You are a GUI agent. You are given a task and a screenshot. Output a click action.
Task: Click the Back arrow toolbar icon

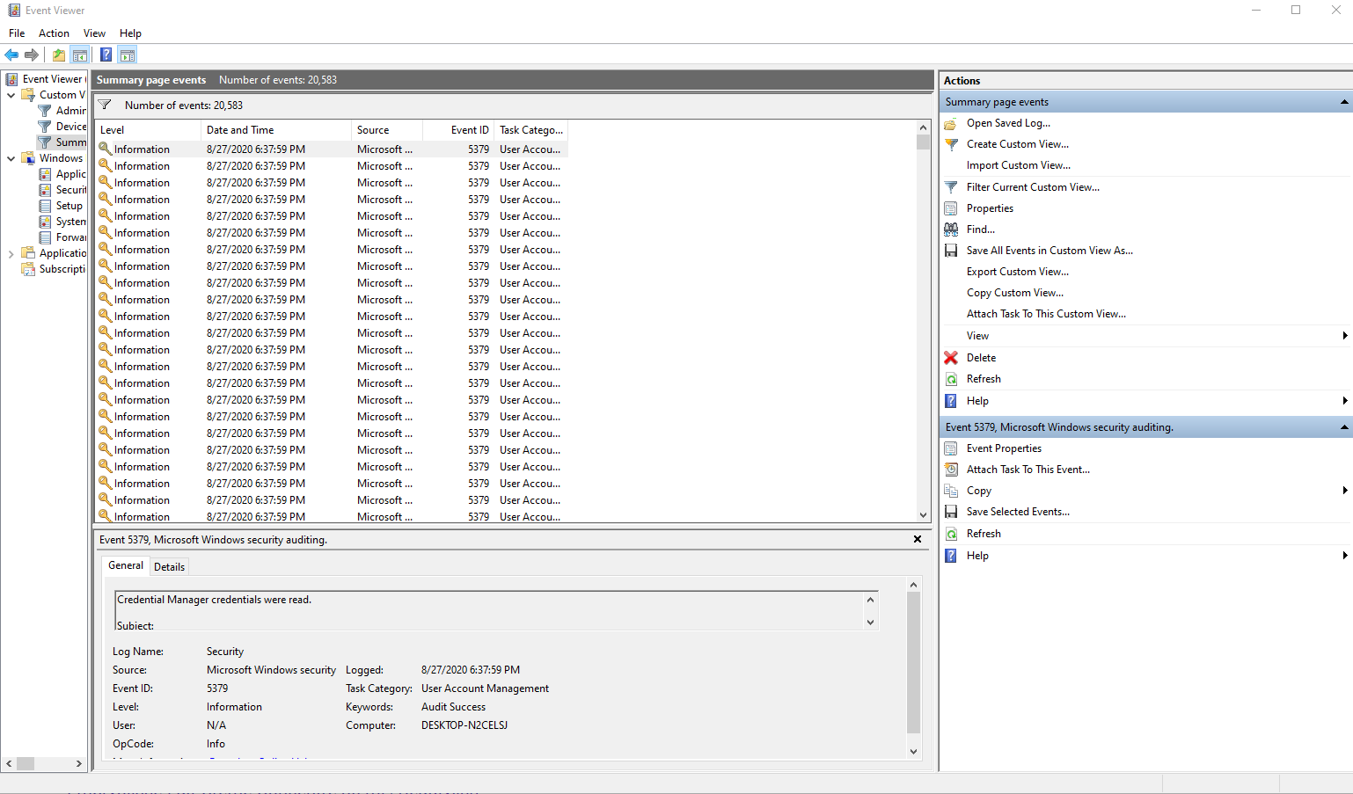12,55
